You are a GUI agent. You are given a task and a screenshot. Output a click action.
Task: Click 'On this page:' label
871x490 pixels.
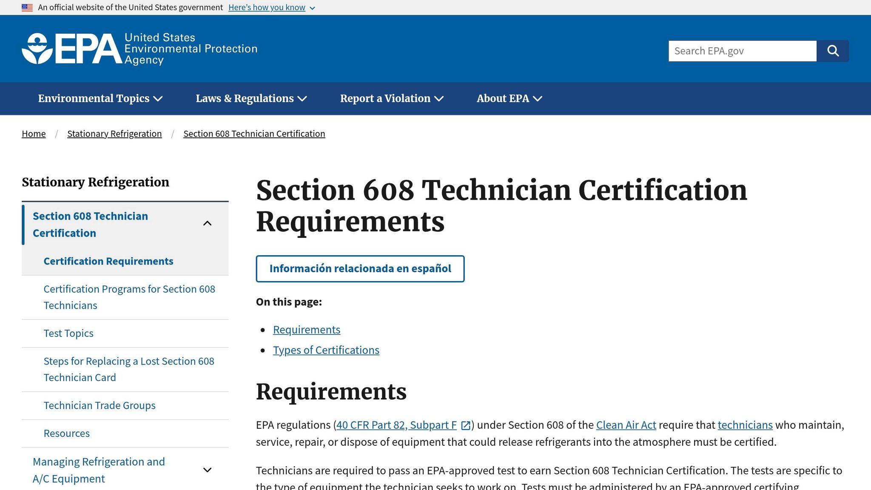[x=289, y=302]
